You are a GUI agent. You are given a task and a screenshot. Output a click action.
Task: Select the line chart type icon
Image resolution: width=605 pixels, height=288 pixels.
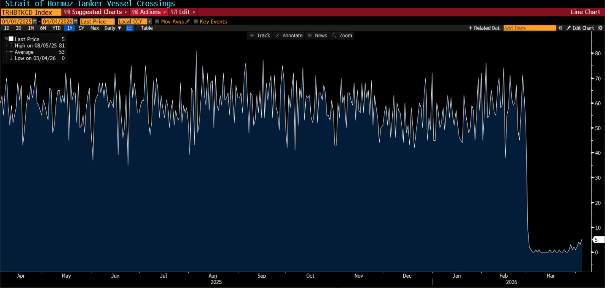(x=130, y=28)
